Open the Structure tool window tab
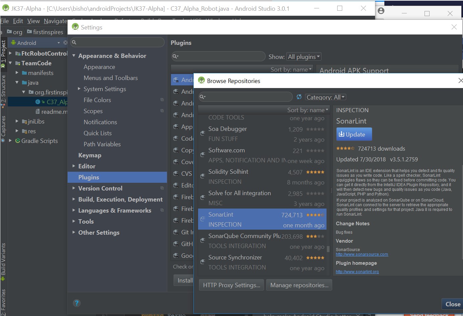The height and width of the screenshot is (316, 463). (3, 91)
